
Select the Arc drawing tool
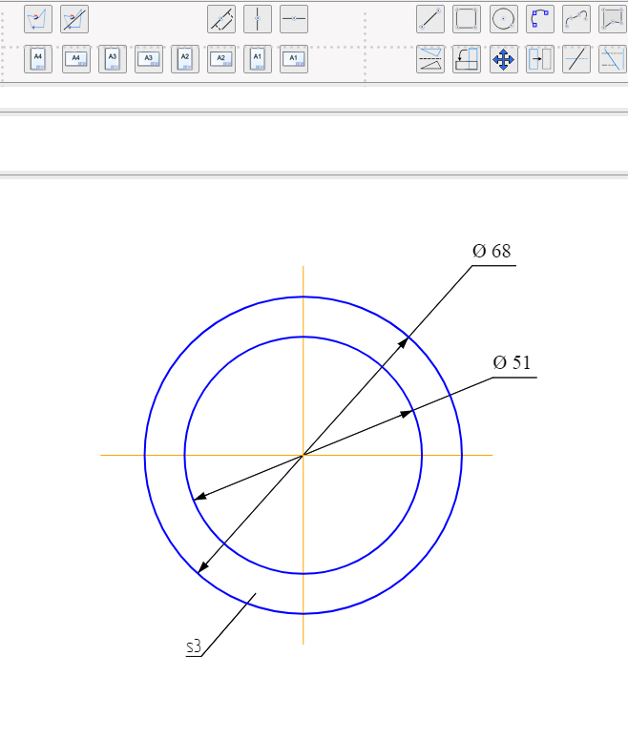[540, 19]
